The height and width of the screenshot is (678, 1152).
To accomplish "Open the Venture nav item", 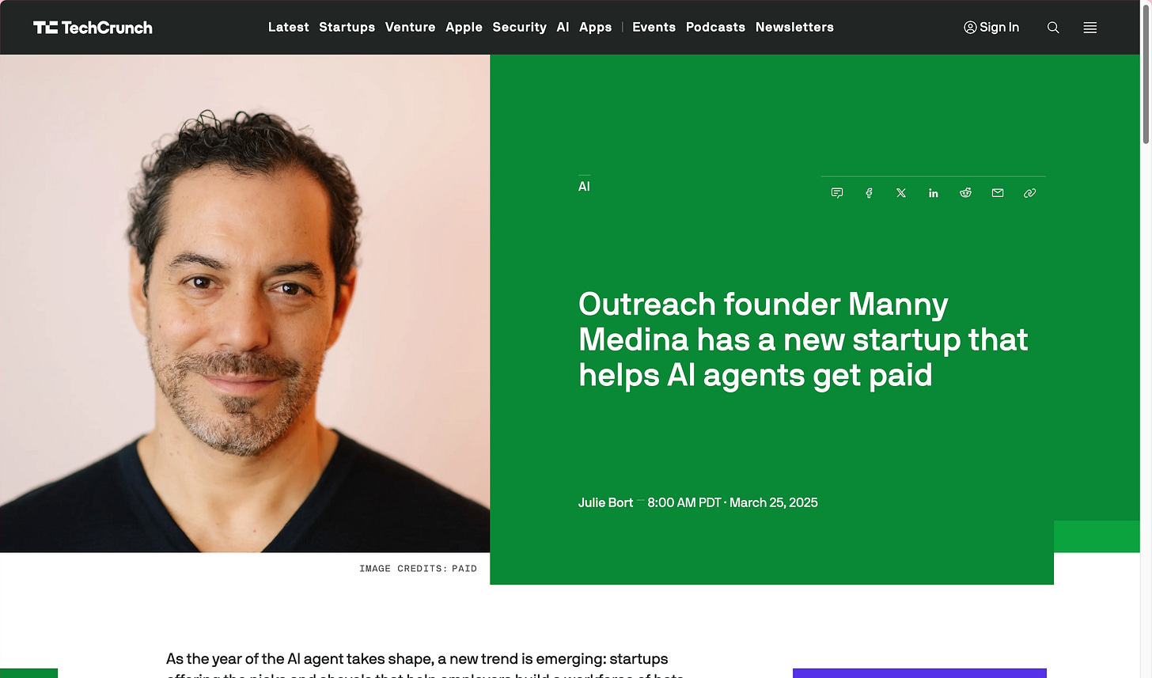I will (411, 27).
